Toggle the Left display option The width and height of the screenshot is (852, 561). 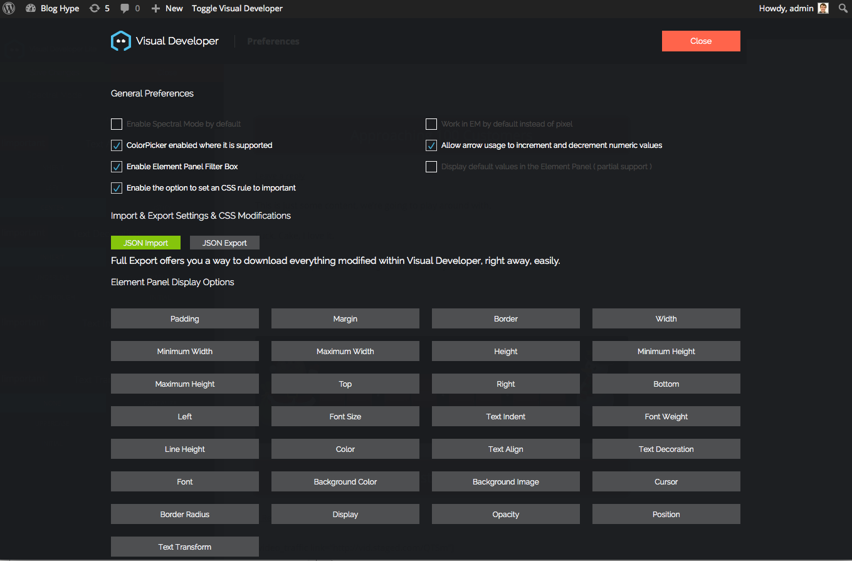tap(185, 416)
